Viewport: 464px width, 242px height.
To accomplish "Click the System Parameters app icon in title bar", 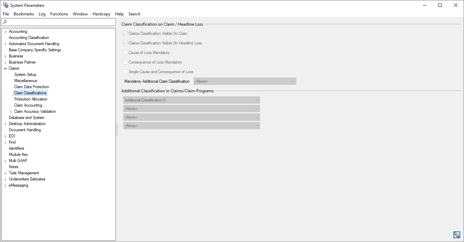I will (x=5, y=5).
